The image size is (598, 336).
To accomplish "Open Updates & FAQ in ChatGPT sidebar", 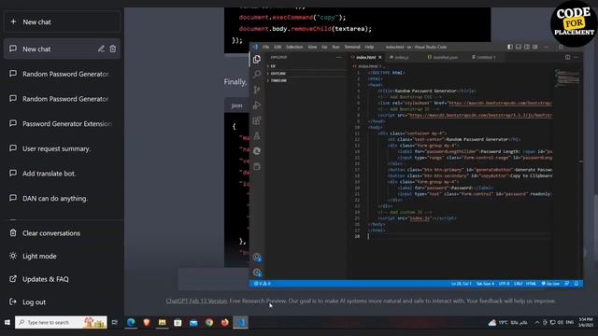I will [x=46, y=279].
